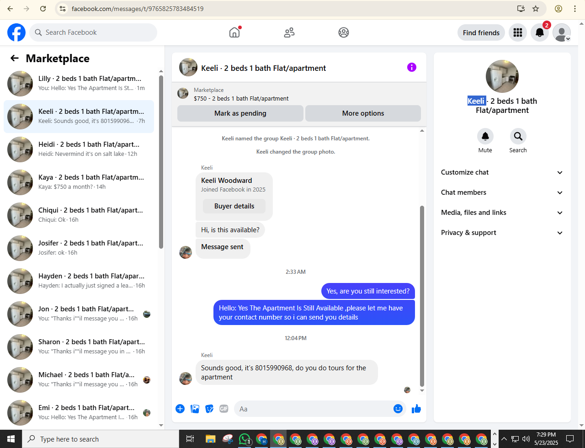Screen dimensions: 585x448
Task: Open the Emi conversation in the list
Action: coord(79,413)
